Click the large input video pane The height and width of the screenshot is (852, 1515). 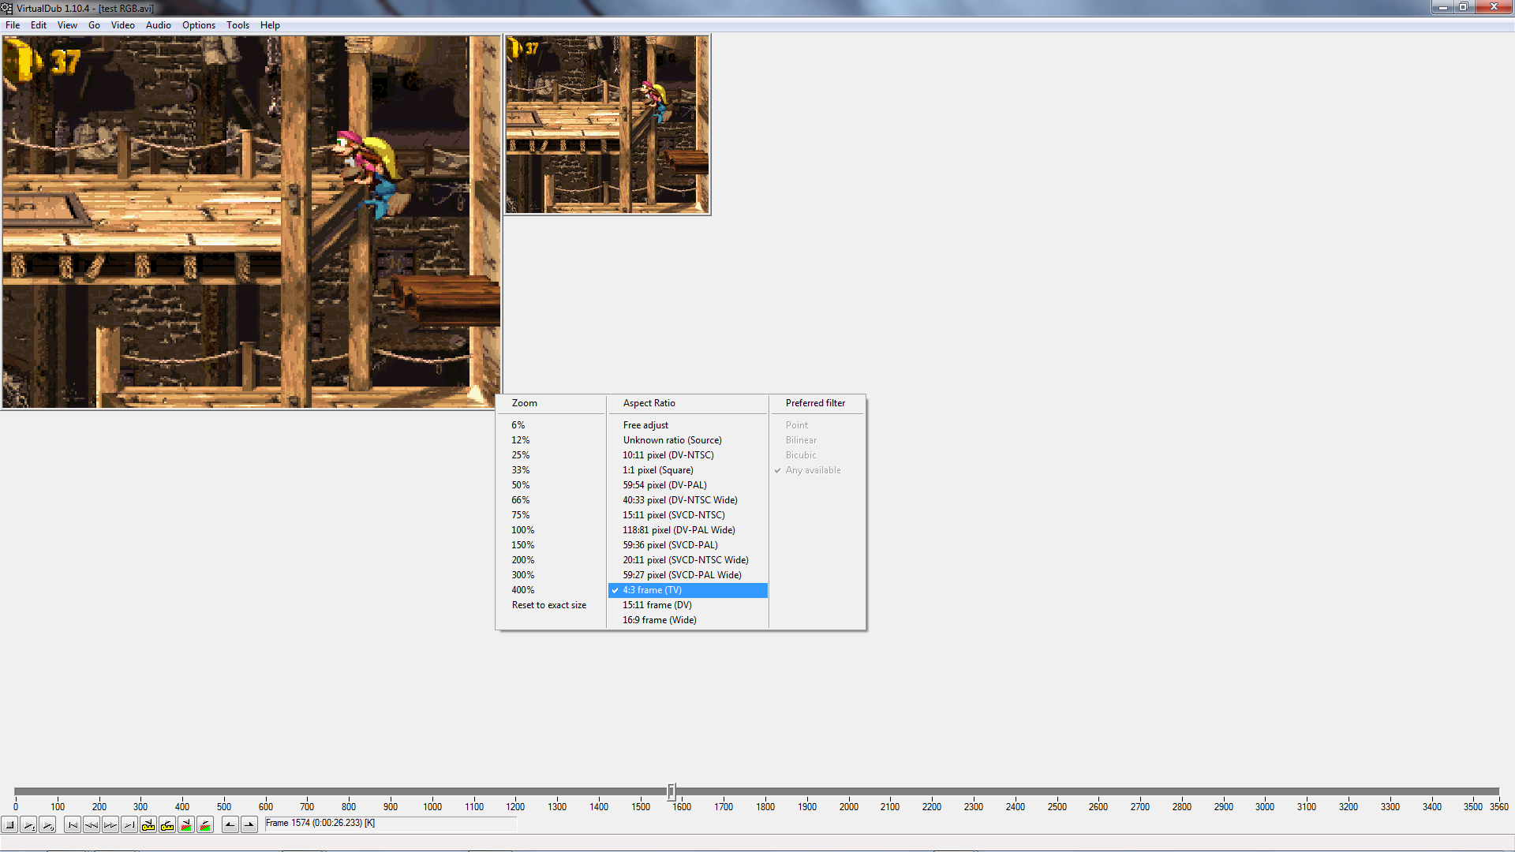click(x=251, y=222)
